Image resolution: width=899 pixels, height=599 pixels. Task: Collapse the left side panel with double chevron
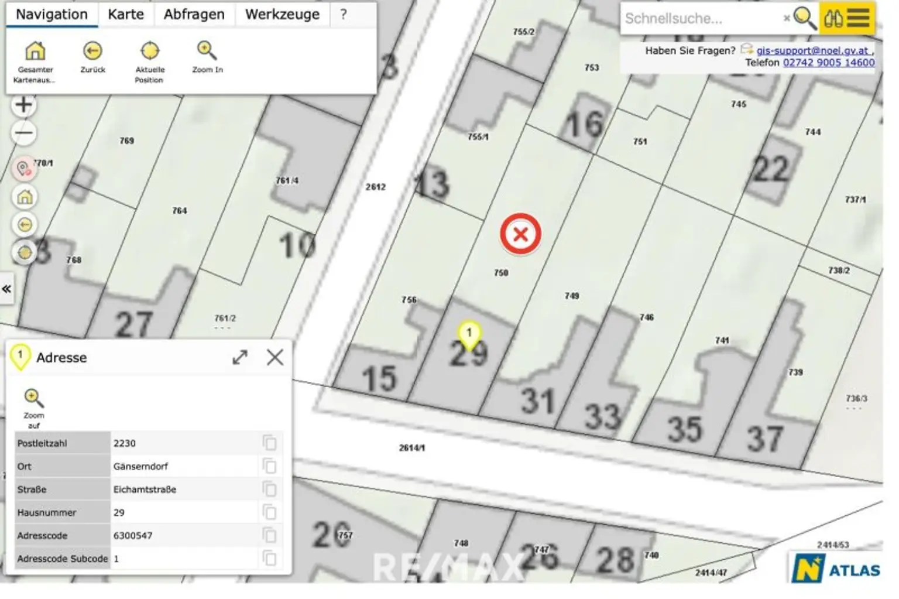(6, 289)
